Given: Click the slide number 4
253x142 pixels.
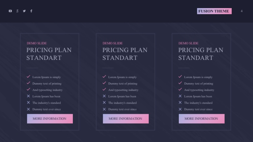Looking at the screenshot, I should pos(242,11).
